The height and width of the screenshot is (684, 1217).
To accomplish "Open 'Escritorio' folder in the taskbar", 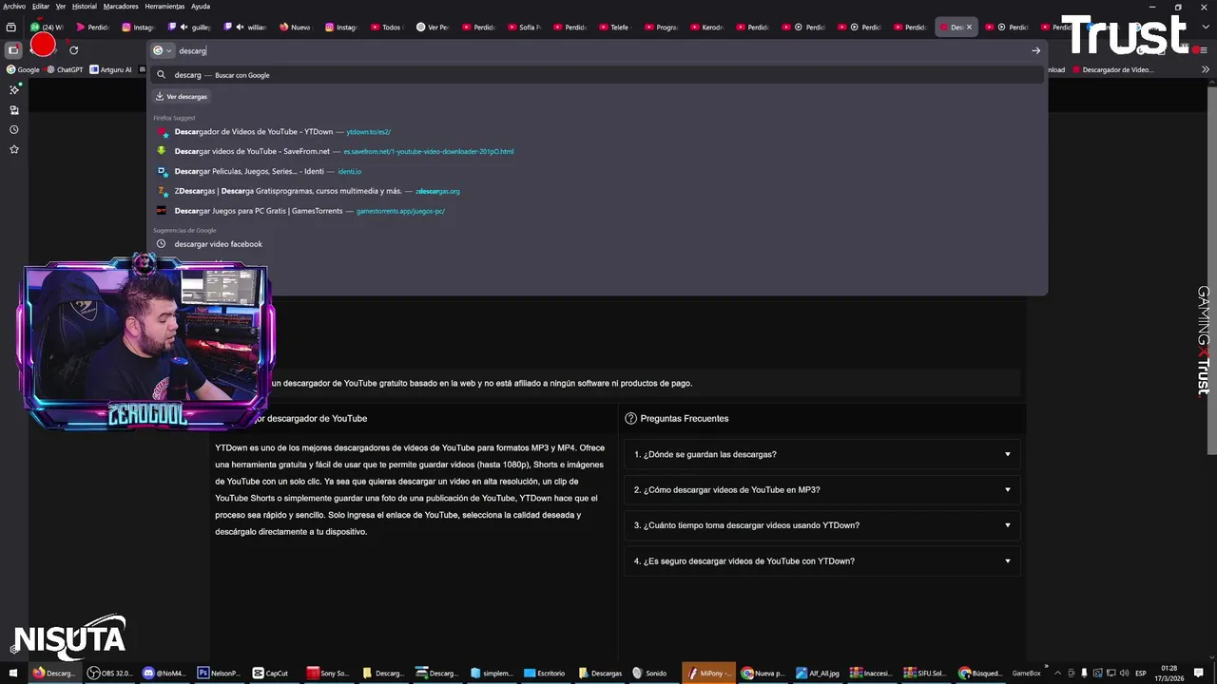I will (x=547, y=673).
